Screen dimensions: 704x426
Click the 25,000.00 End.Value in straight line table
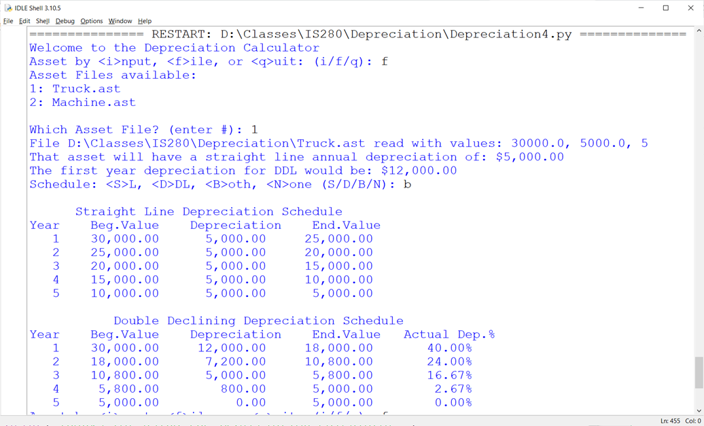pyautogui.click(x=339, y=238)
